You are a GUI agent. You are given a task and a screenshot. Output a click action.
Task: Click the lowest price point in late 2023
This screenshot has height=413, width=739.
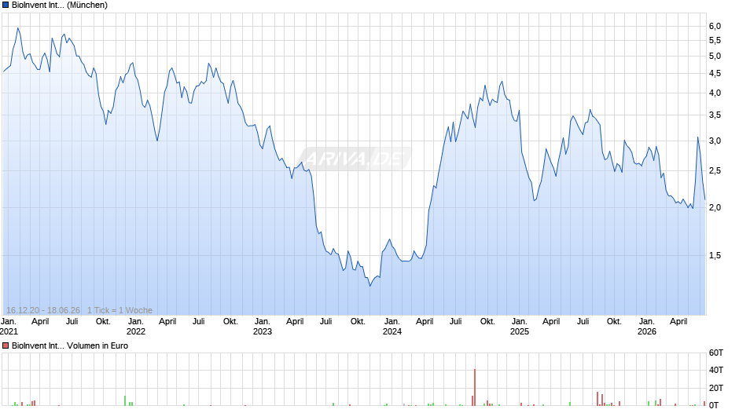pos(370,285)
